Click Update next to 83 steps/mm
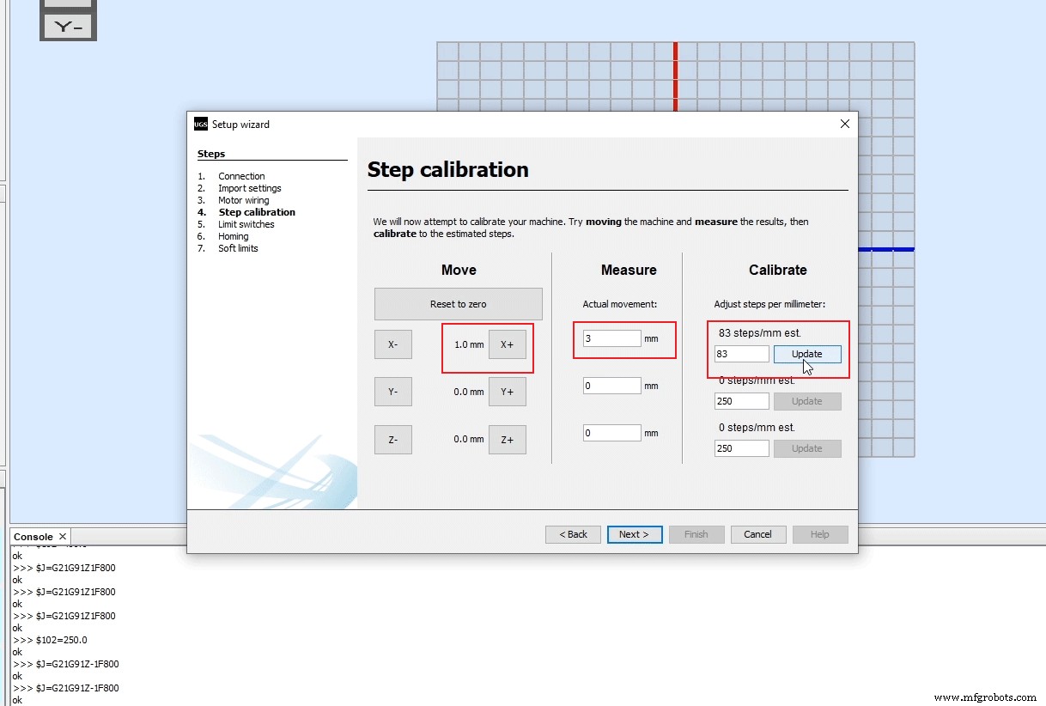1046x706 pixels. (x=806, y=353)
